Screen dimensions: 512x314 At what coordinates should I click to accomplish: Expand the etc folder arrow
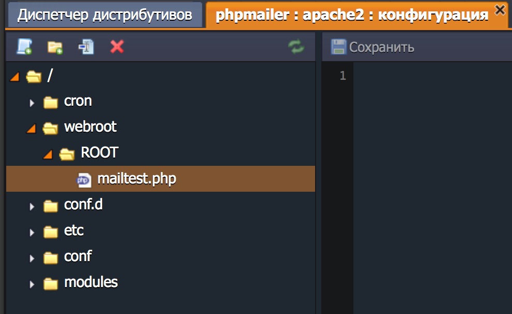(x=32, y=232)
